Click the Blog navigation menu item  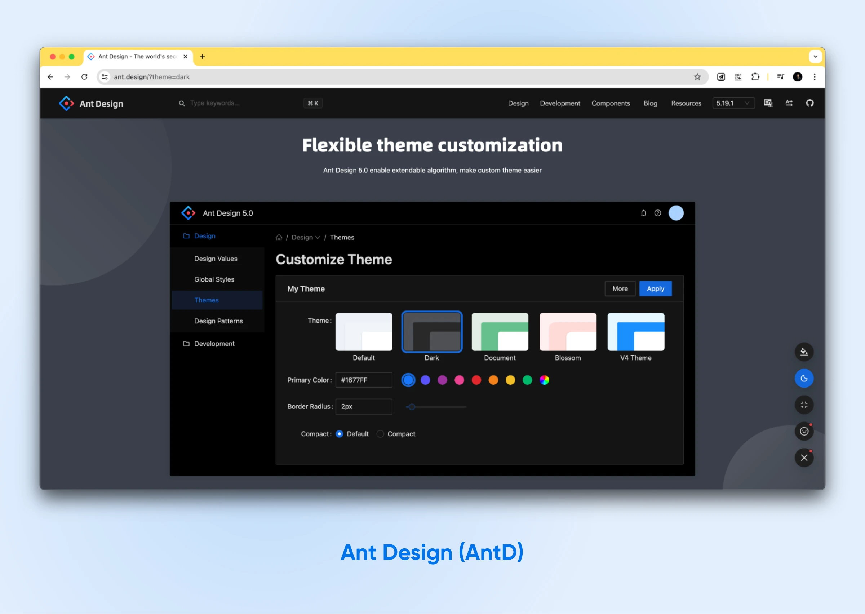tap(651, 102)
